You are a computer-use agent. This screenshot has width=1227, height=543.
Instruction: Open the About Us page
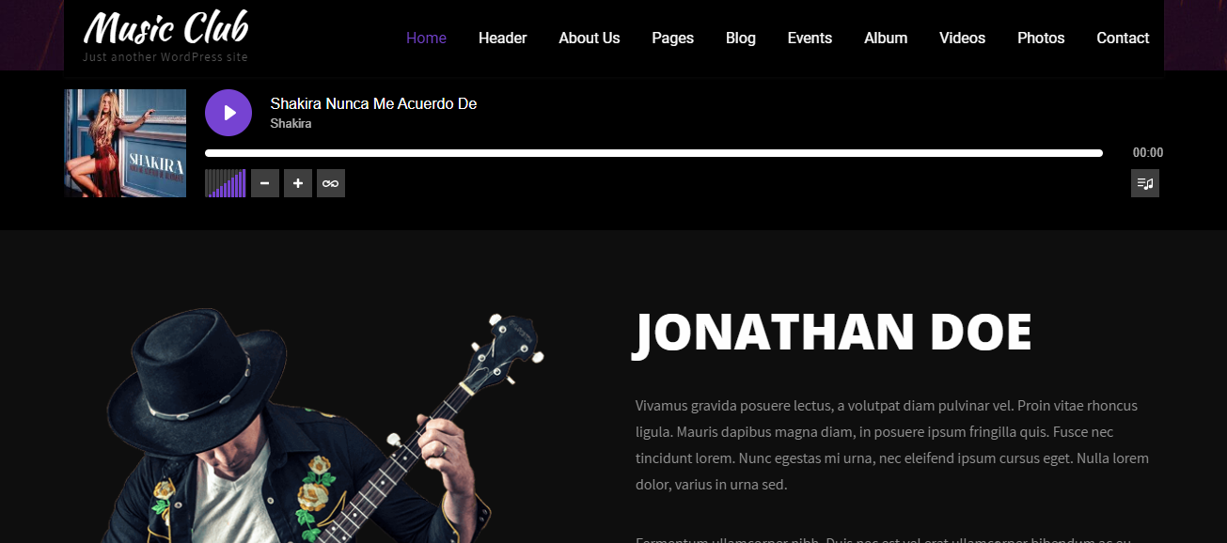[590, 38]
